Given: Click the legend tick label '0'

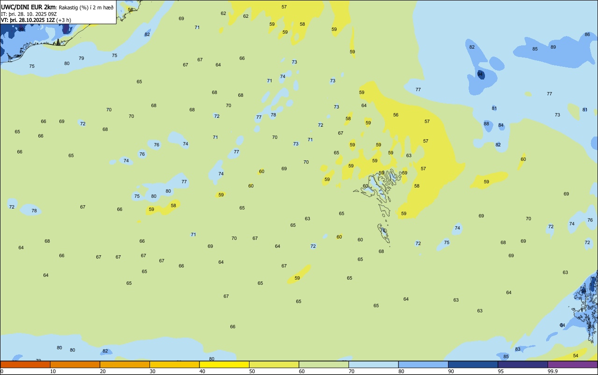Looking at the screenshot, I should pos(2,371).
